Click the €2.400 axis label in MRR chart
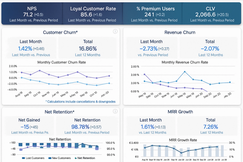The width and height of the screenshot is (243, 162). click(x=134, y=143)
